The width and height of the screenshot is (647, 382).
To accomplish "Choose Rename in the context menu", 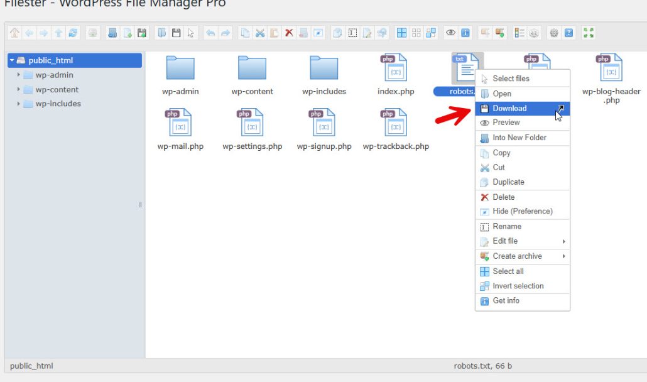I will tap(523, 226).
